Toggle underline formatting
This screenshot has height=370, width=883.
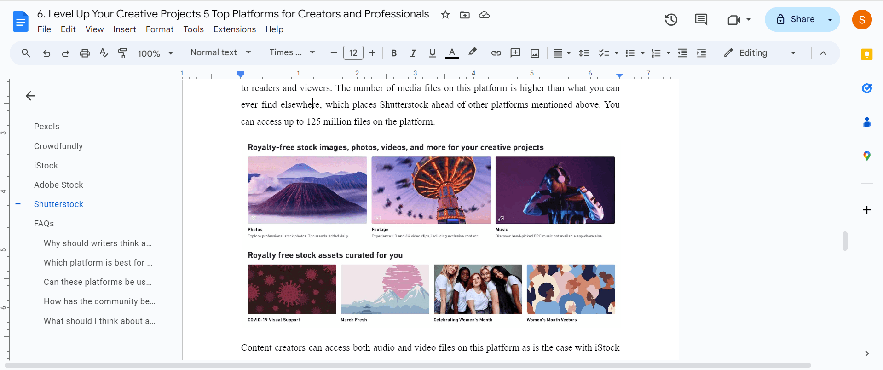pos(432,53)
